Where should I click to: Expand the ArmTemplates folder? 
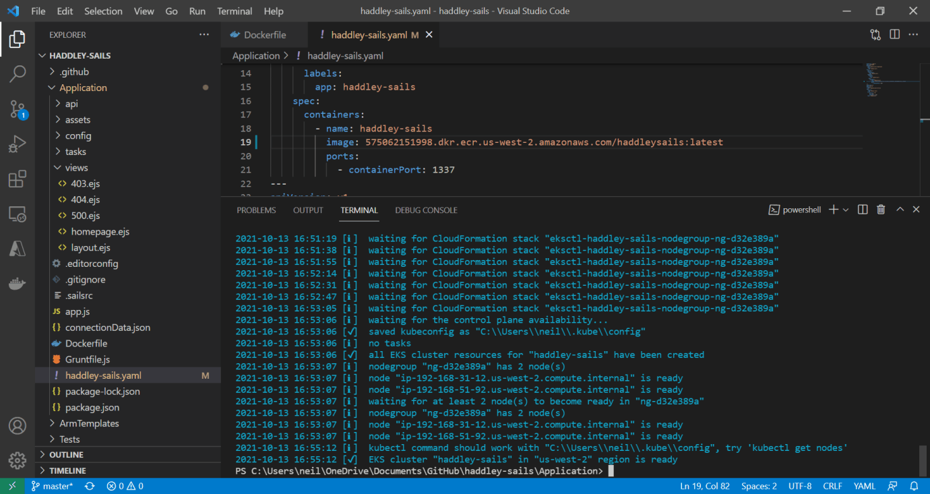coord(89,423)
